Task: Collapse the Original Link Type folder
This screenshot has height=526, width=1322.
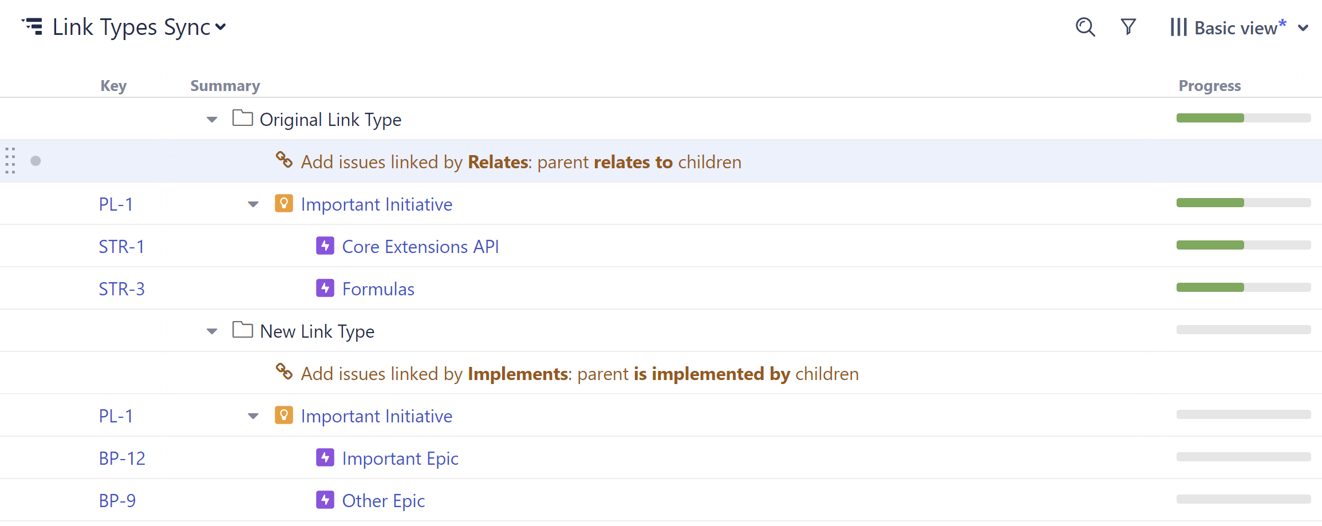Action: coord(212,120)
